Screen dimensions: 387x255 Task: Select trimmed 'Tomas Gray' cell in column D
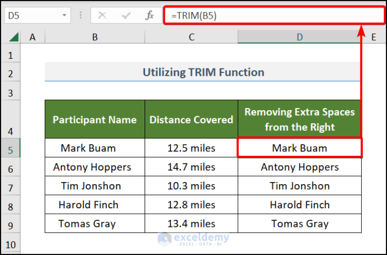coord(299,223)
